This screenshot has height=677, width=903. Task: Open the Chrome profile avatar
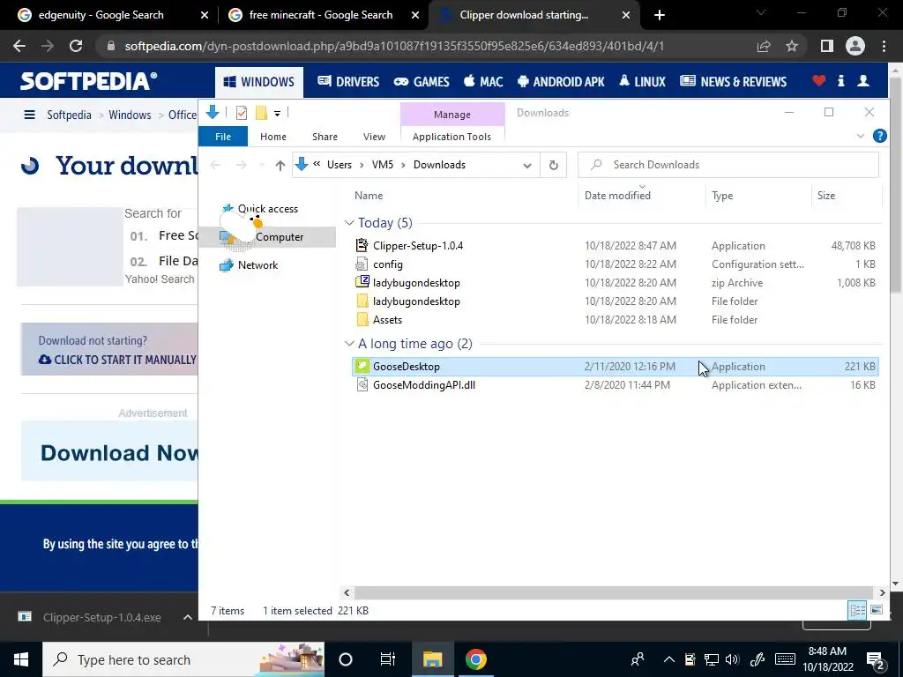pyautogui.click(x=855, y=46)
